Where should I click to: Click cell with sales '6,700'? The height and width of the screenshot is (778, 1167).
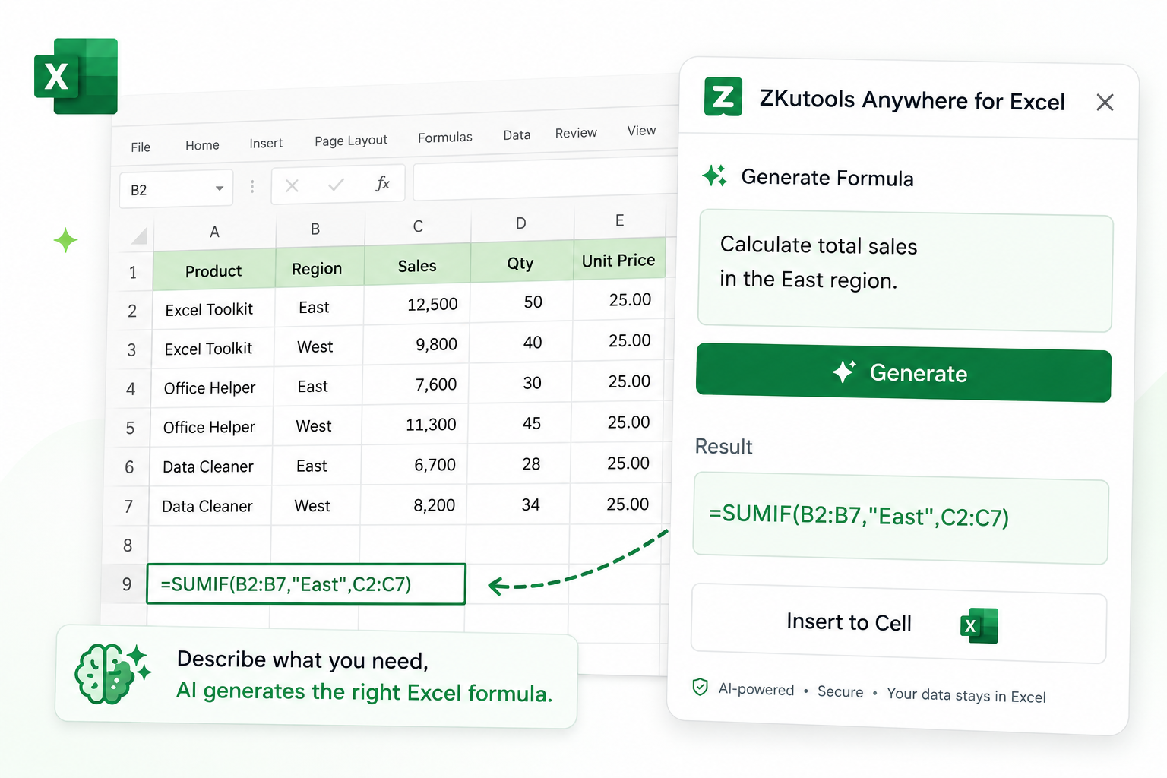[413, 465]
